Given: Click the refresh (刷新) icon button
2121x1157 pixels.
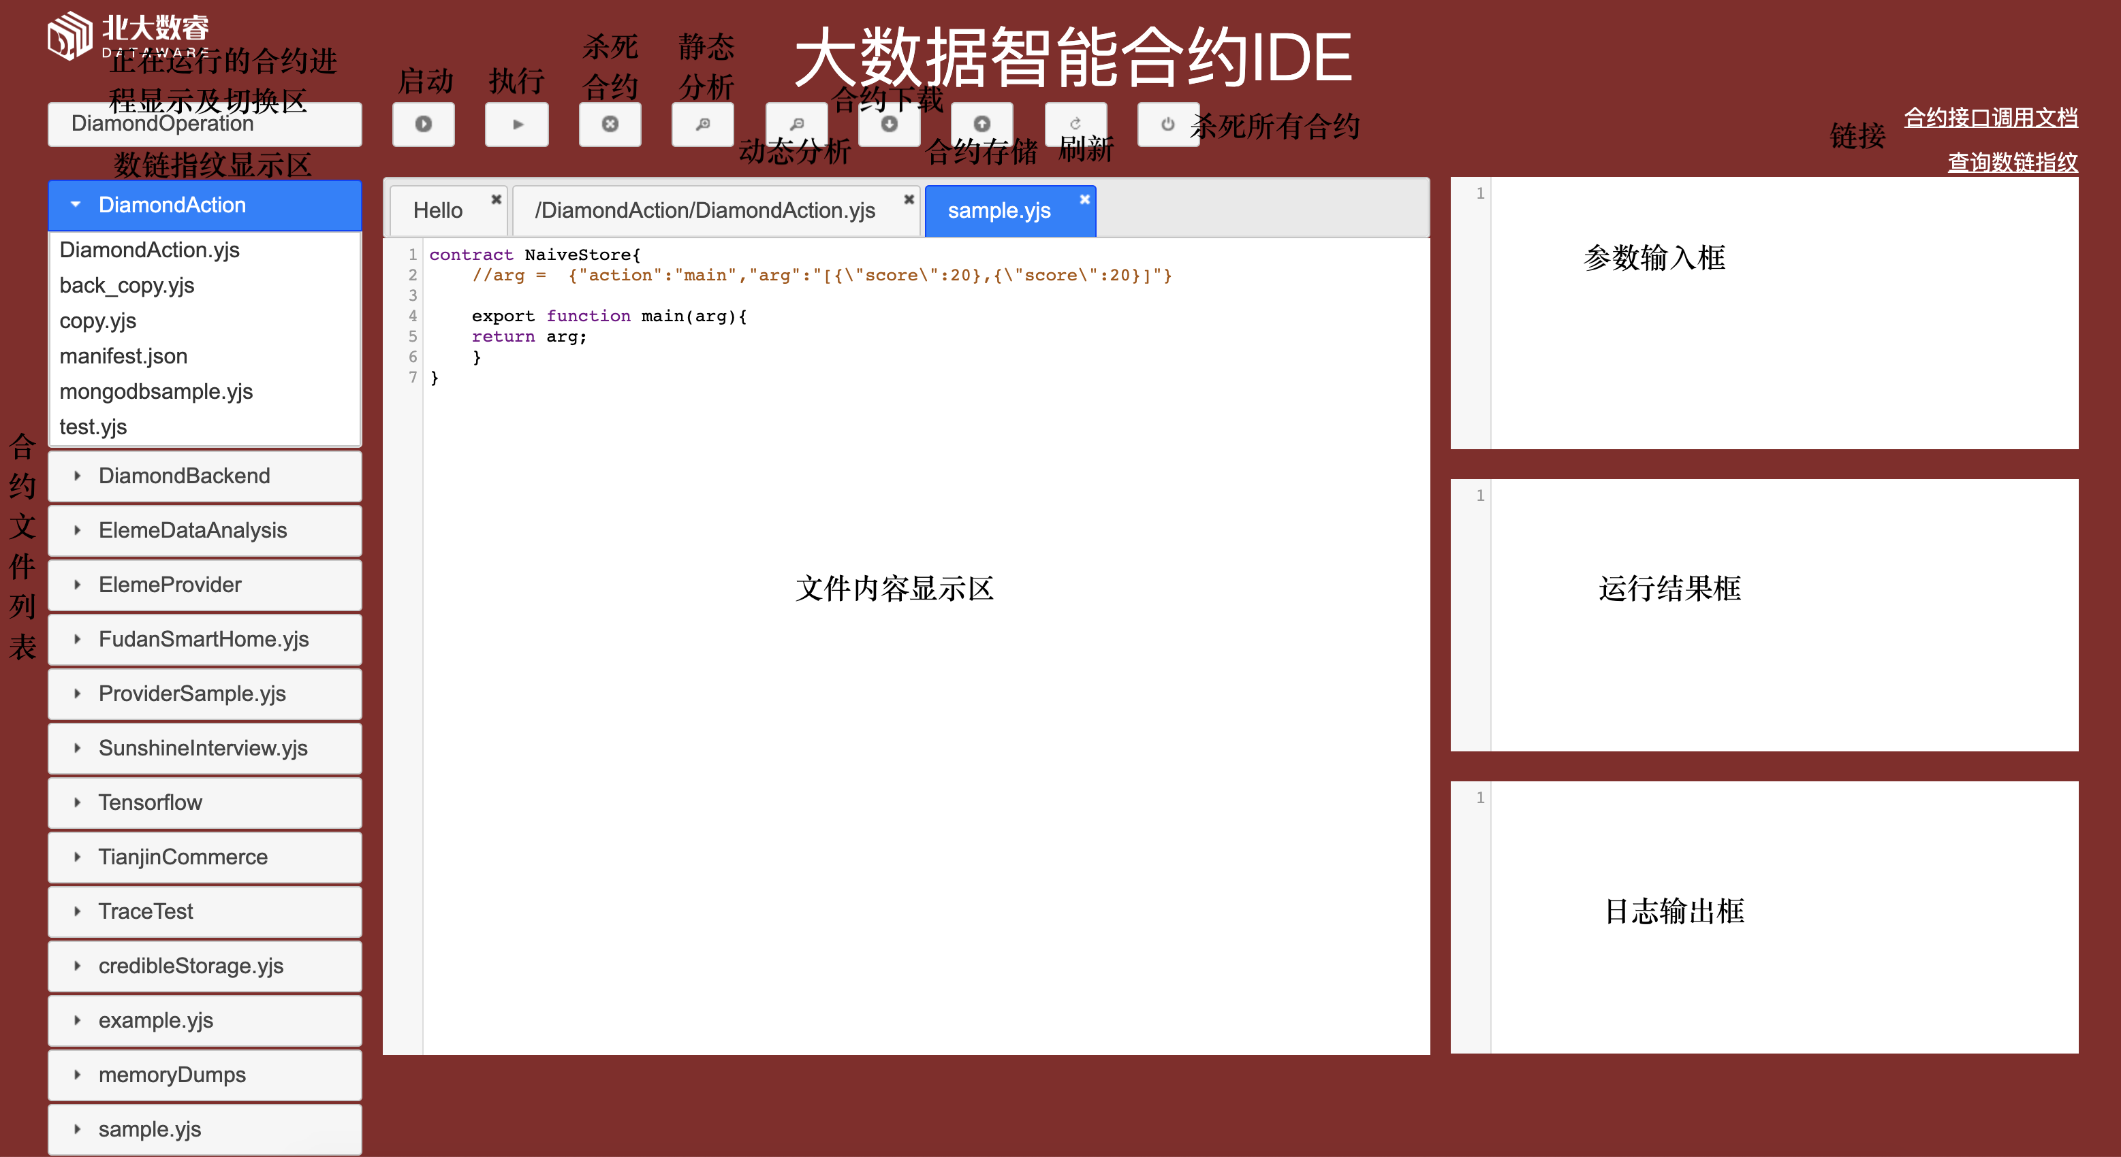Looking at the screenshot, I should [1075, 125].
